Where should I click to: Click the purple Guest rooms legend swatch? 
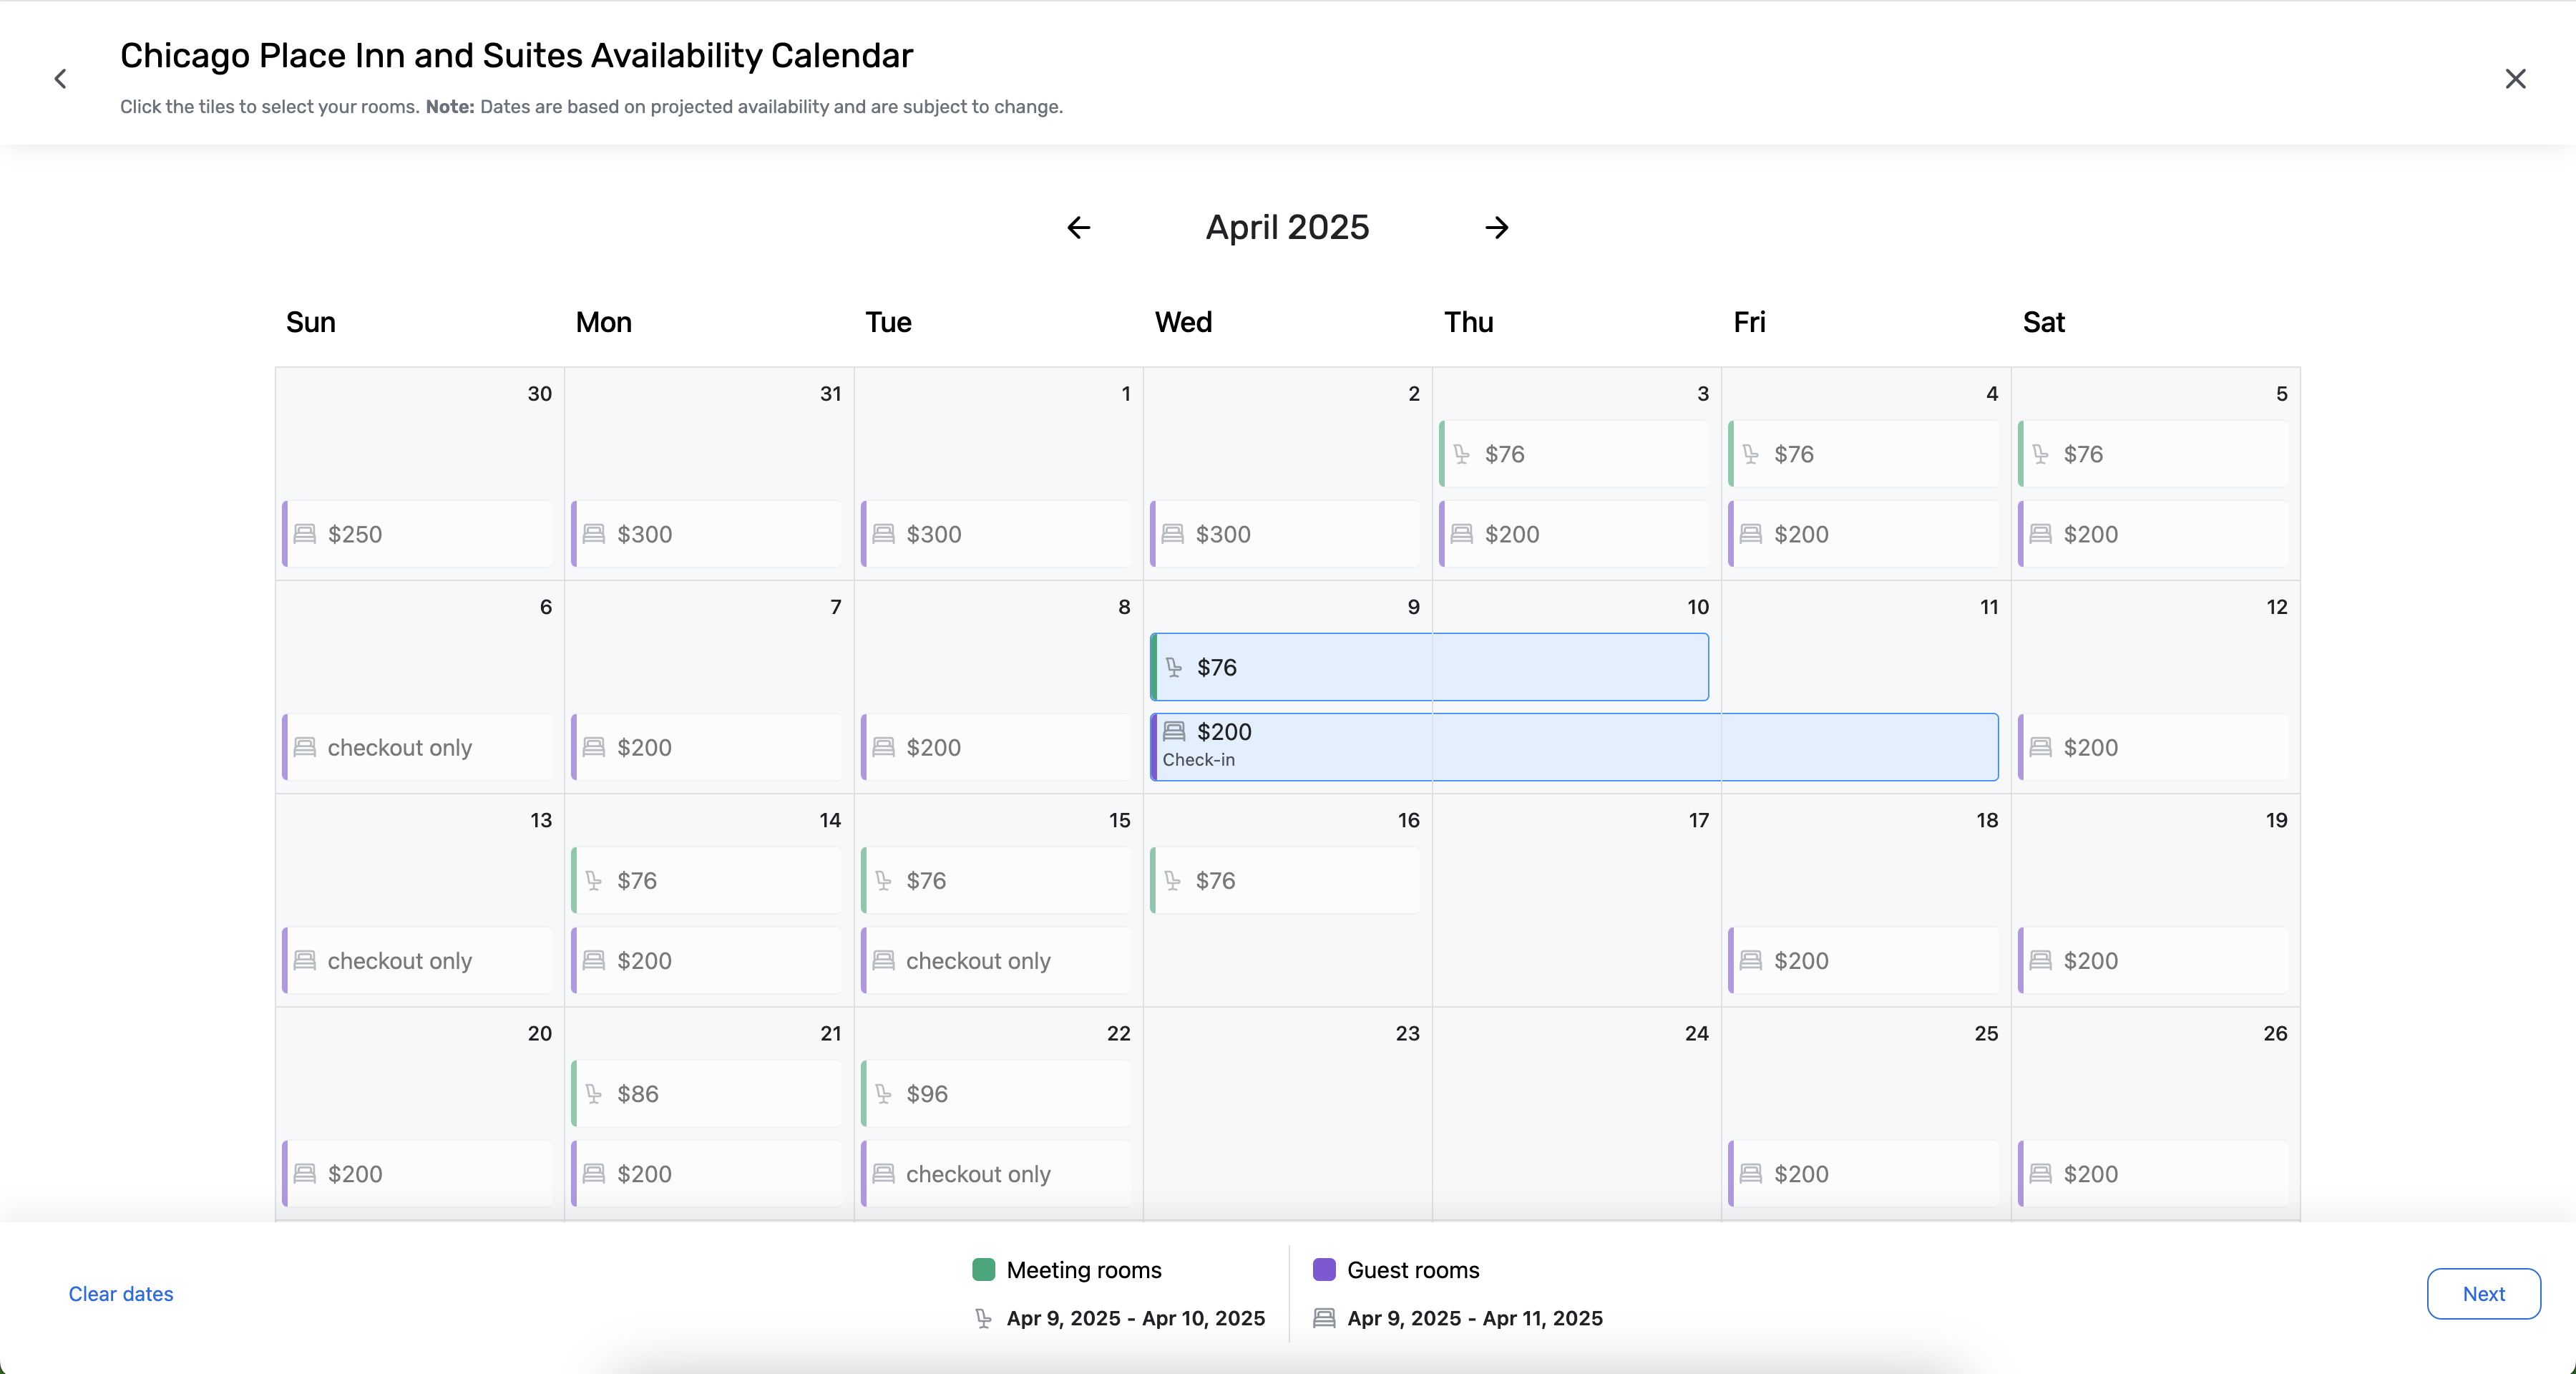tap(1324, 1270)
